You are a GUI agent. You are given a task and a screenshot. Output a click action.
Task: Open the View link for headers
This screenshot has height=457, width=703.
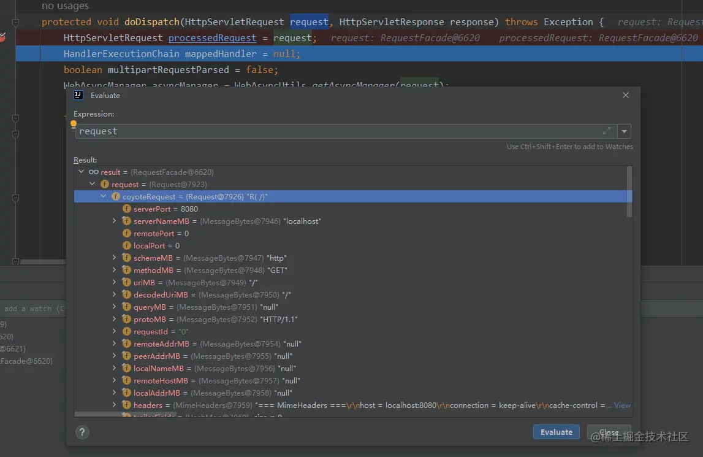[x=622, y=405]
